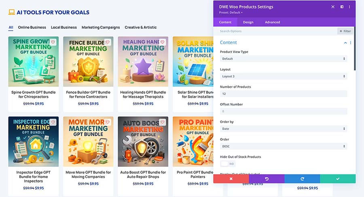Click the sidebar snap icon in the settings header
The width and height of the screenshot is (364, 197).
point(342,7)
